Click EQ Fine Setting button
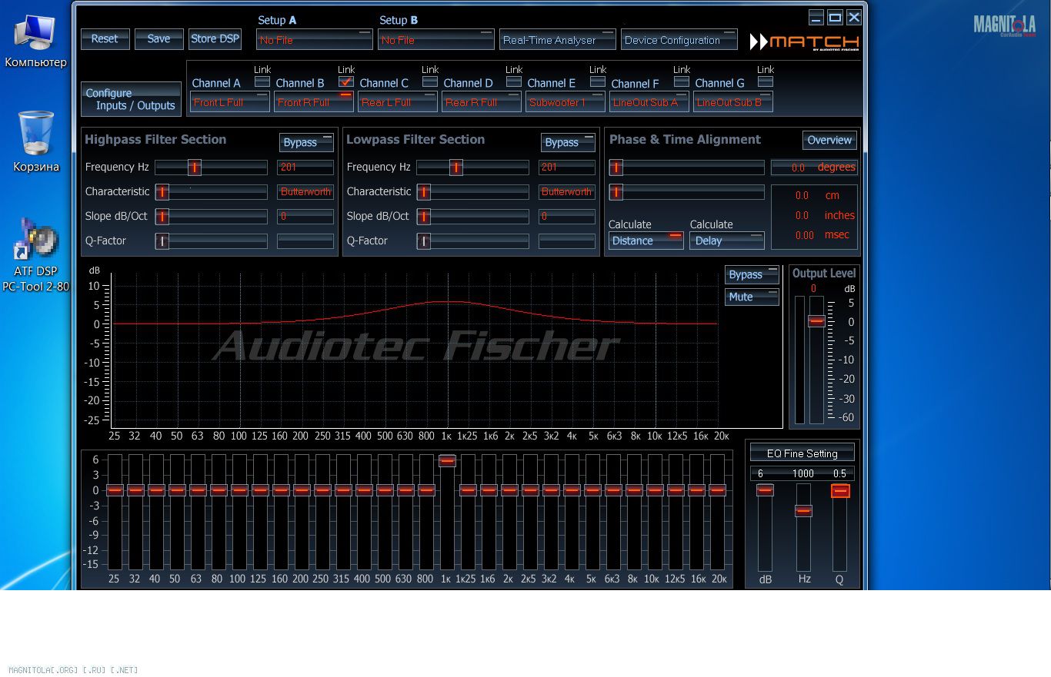 [802, 453]
